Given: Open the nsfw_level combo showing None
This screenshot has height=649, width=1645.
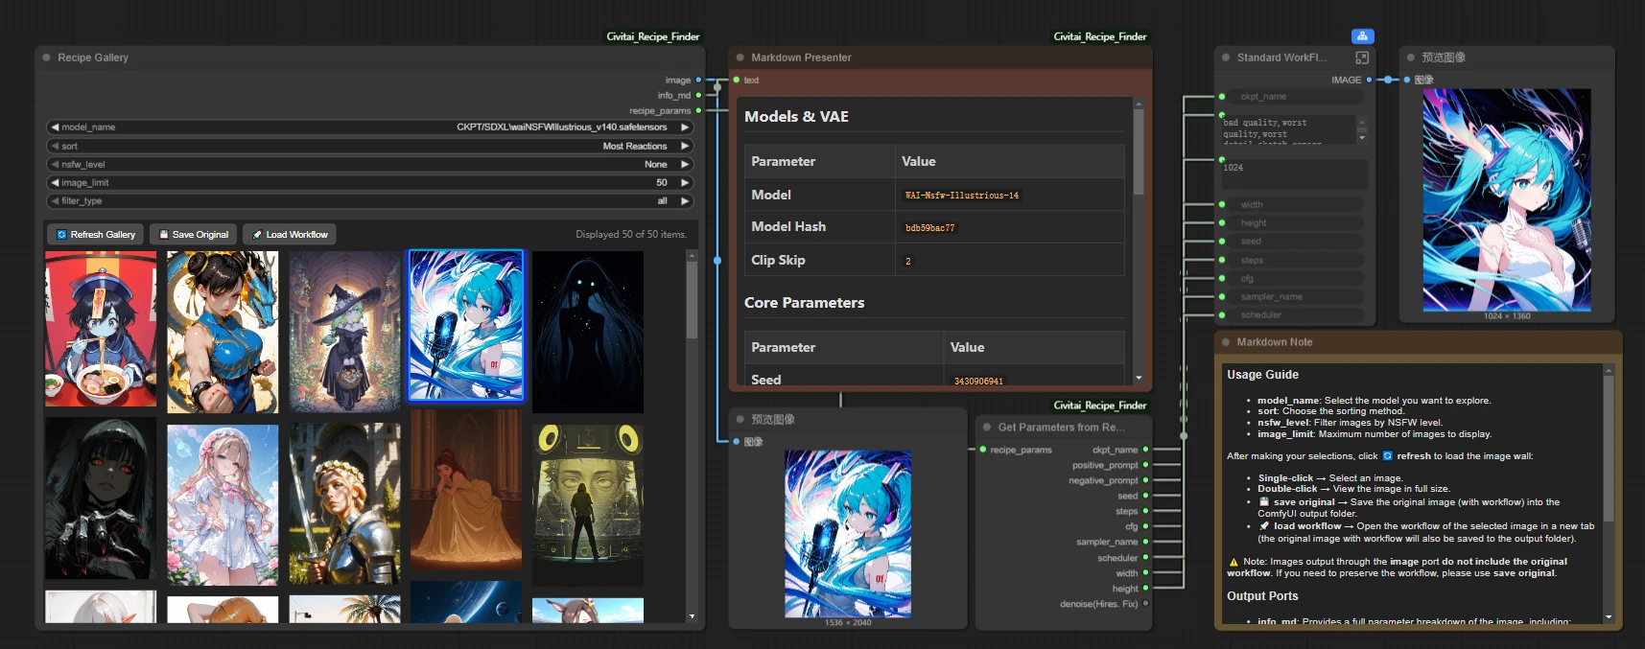Looking at the screenshot, I should tap(369, 164).
